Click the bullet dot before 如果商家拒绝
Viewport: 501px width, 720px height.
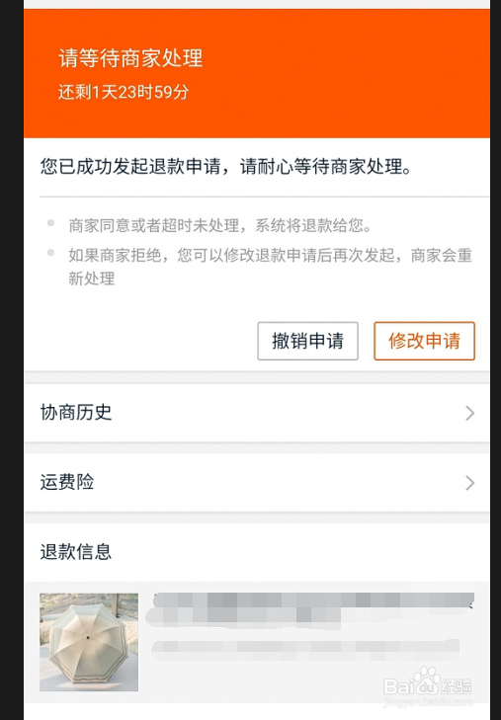51,253
